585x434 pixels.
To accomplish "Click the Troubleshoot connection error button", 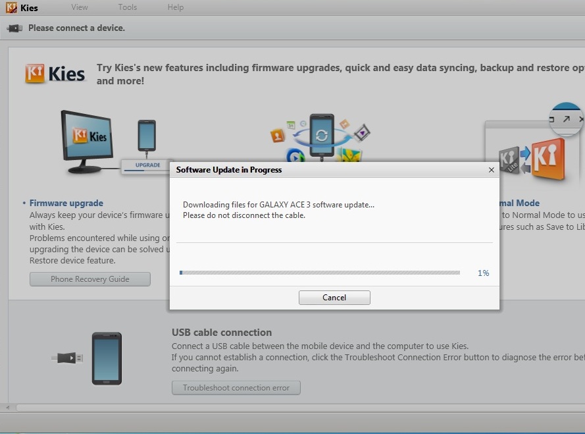I will click(236, 388).
